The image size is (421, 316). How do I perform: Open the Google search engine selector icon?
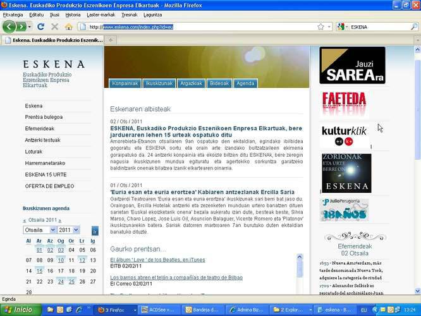pos(341,27)
